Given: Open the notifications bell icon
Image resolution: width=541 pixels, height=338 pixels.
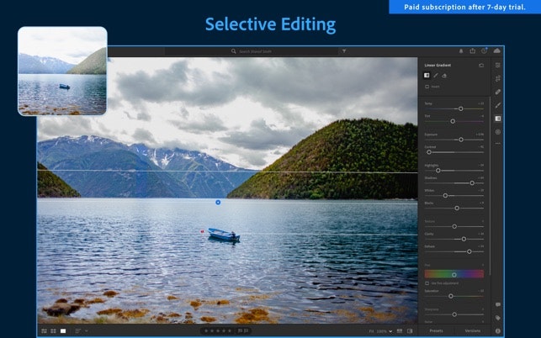Looking at the screenshot, I should coord(461,51).
